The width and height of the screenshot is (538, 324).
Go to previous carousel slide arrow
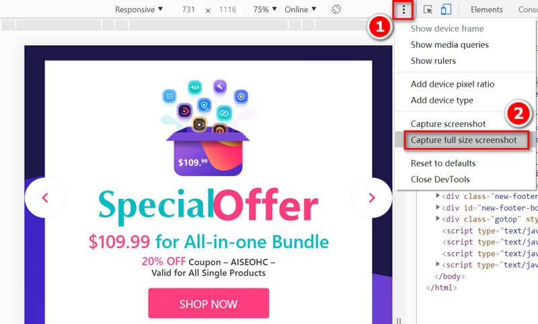point(45,198)
